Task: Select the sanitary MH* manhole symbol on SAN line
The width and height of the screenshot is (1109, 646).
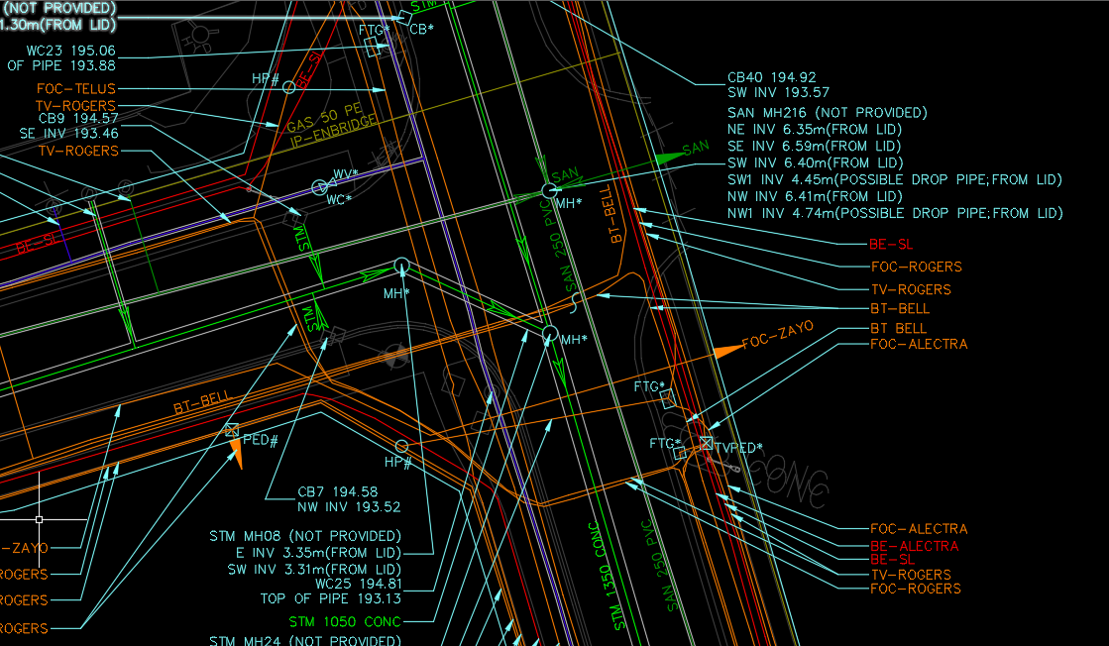Action: [551, 189]
